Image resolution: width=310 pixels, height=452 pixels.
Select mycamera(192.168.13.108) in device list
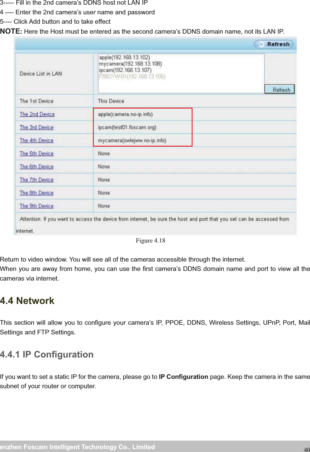coord(130,64)
